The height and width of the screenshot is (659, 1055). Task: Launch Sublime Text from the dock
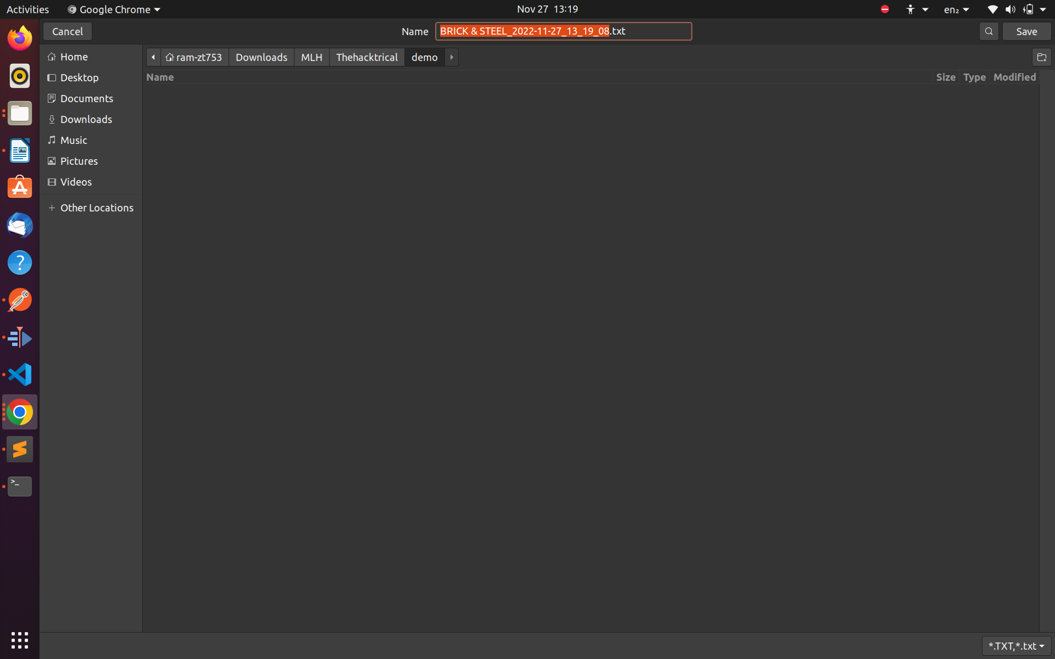(20, 449)
